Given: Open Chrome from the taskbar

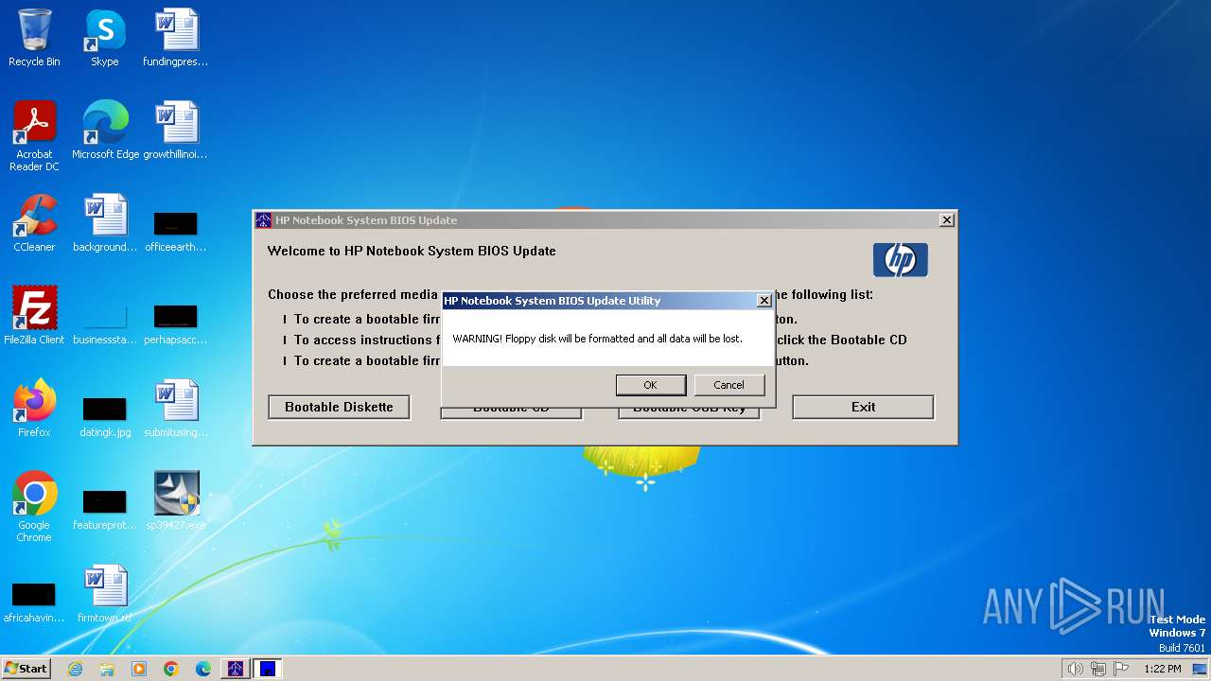Looking at the screenshot, I should [171, 669].
